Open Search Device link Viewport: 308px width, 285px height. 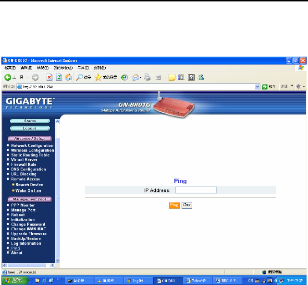tap(29, 185)
